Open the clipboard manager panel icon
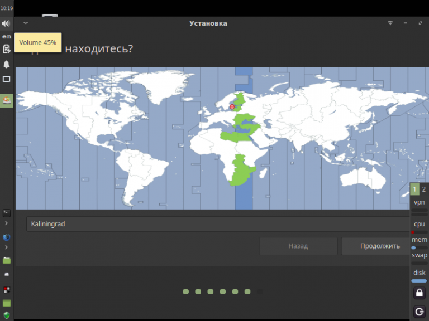 6,49
